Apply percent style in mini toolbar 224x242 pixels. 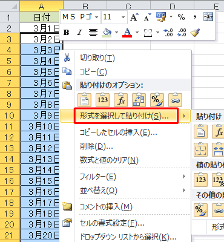pyautogui.click(x=181, y=17)
